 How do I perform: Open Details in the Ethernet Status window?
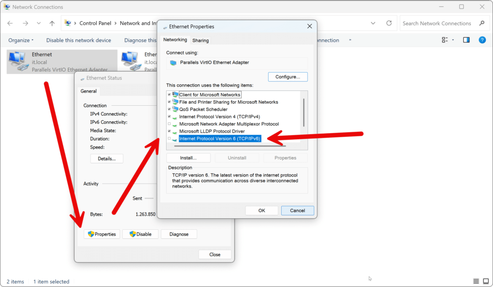pos(106,159)
